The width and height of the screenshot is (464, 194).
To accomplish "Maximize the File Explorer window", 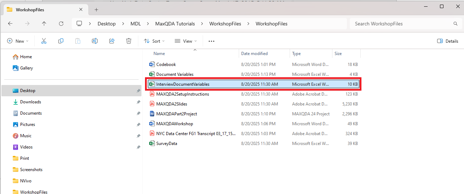I will 441,6.
